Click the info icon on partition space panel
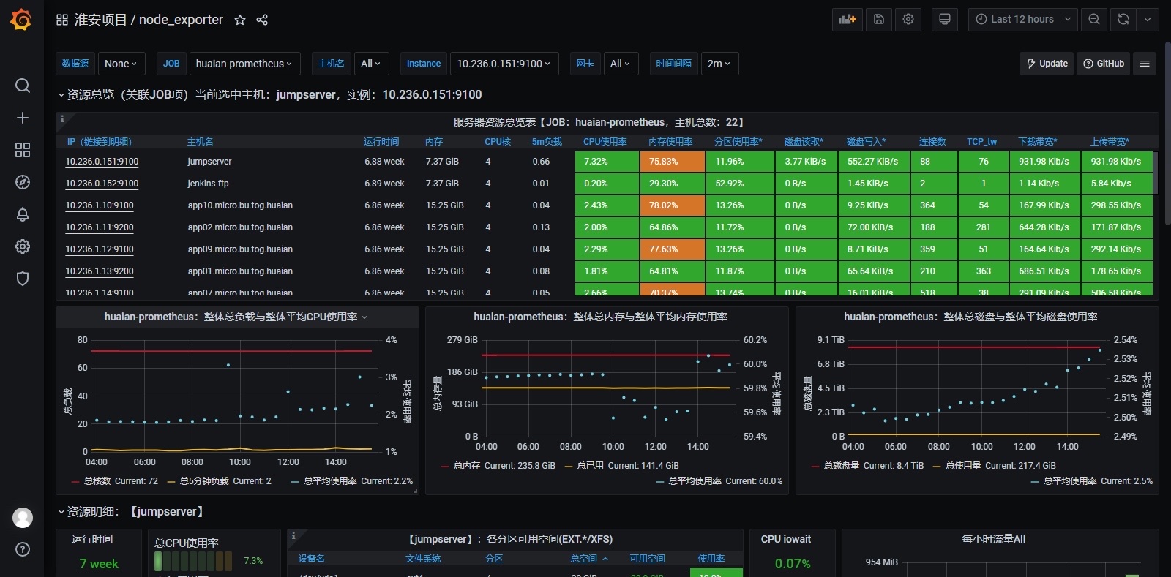The width and height of the screenshot is (1171, 577). point(293,536)
